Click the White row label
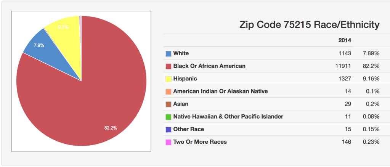This screenshot has width=390, height=167. (181, 53)
